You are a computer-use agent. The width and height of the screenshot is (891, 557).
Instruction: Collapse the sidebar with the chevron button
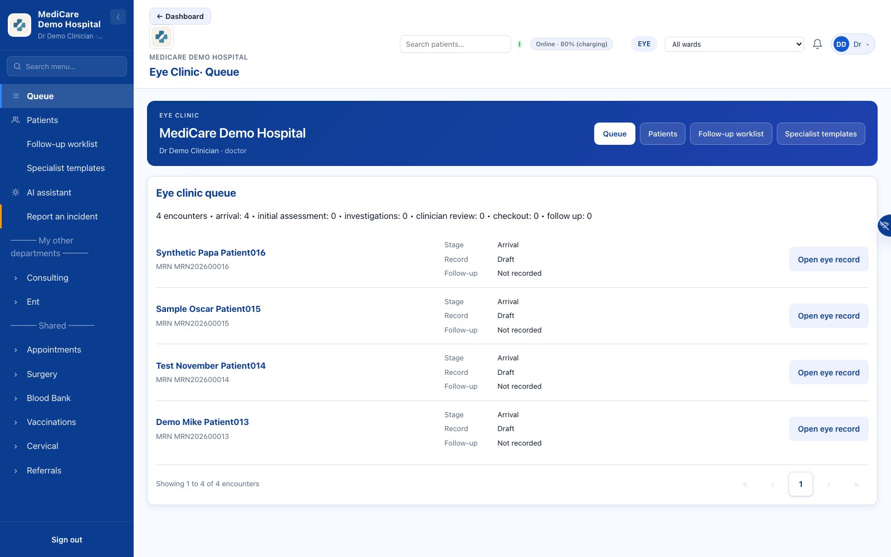(118, 17)
